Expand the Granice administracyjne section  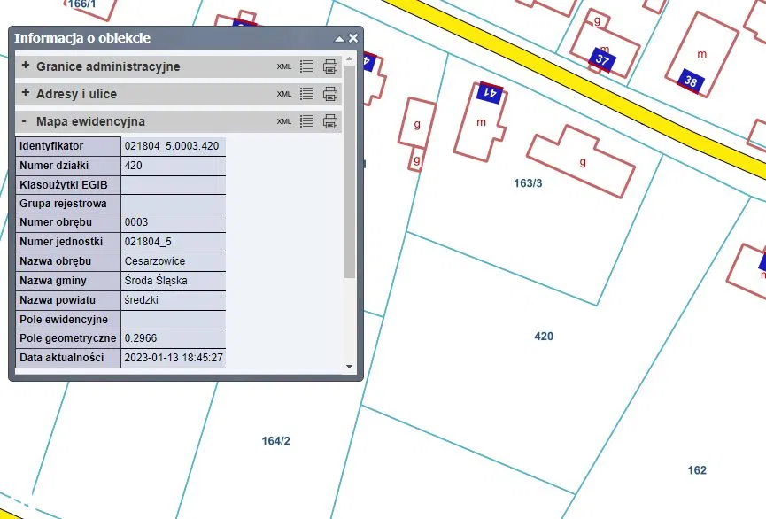coord(26,66)
